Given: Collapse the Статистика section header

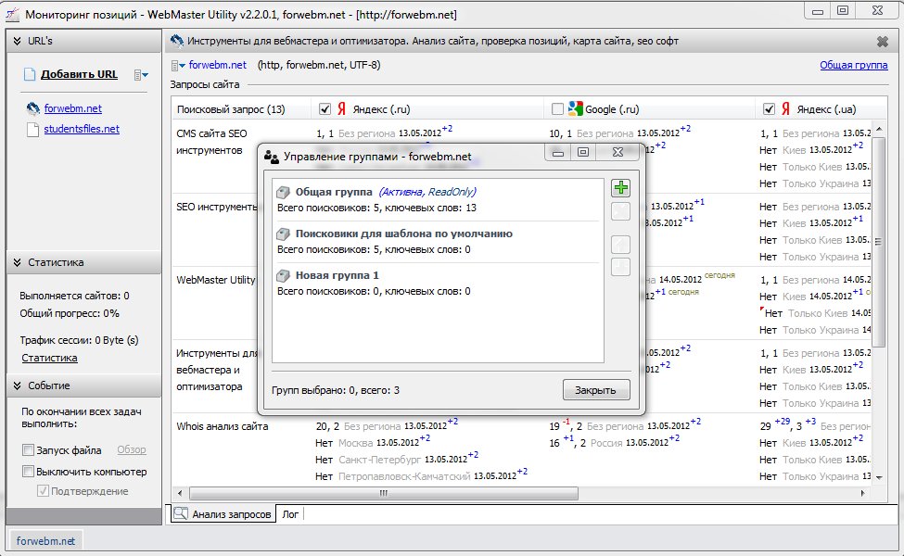Looking at the screenshot, I should [17, 262].
